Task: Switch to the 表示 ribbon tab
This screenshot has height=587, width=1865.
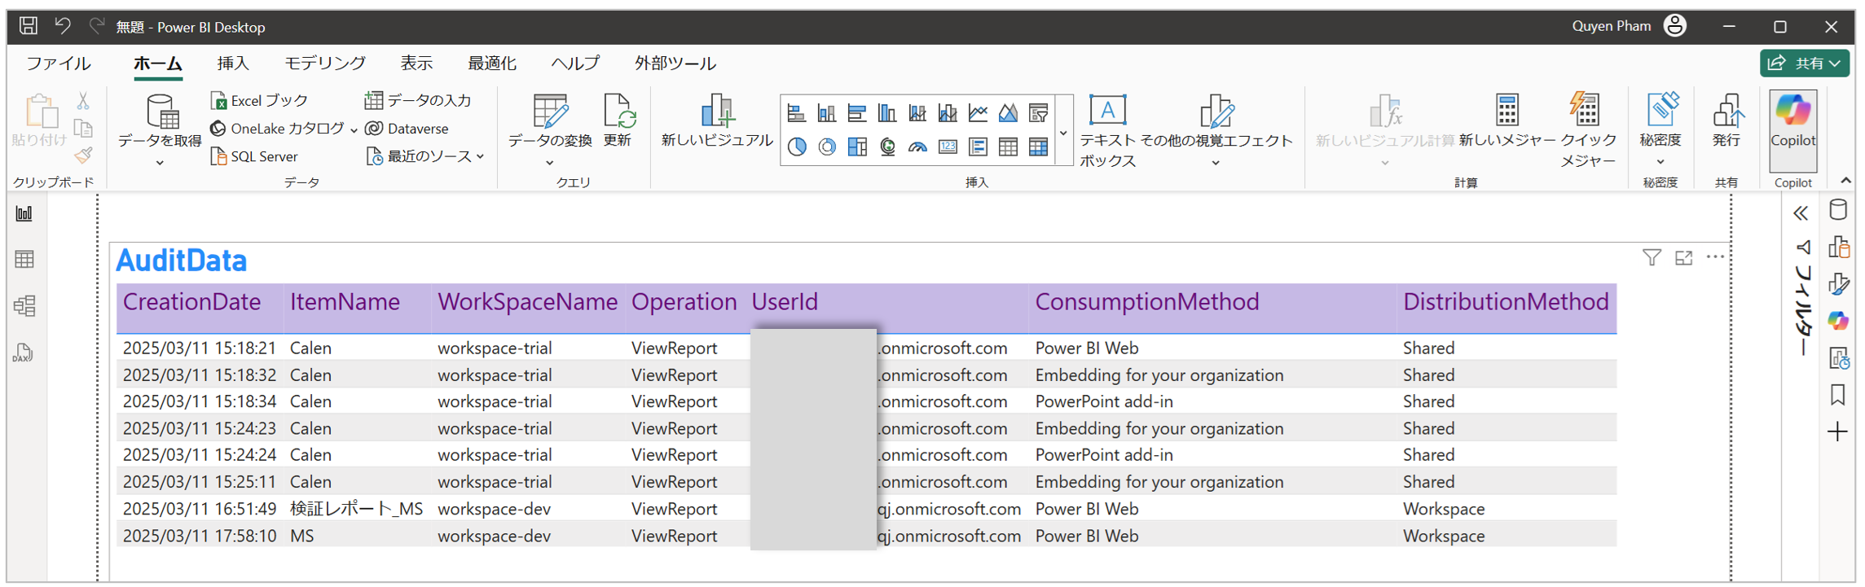Action: click(x=416, y=64)
